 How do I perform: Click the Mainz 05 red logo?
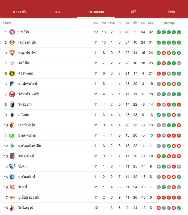(12, 187)
